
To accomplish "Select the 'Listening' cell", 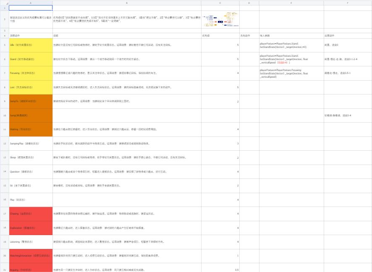I will click(31, 242).
